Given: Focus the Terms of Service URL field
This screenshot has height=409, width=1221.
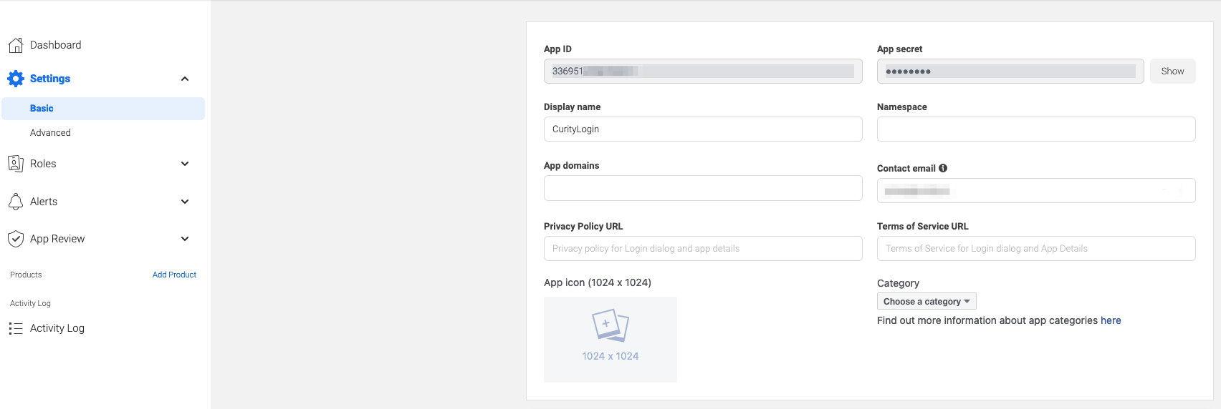Looking at the screenshot, I should pos(1036,249).
